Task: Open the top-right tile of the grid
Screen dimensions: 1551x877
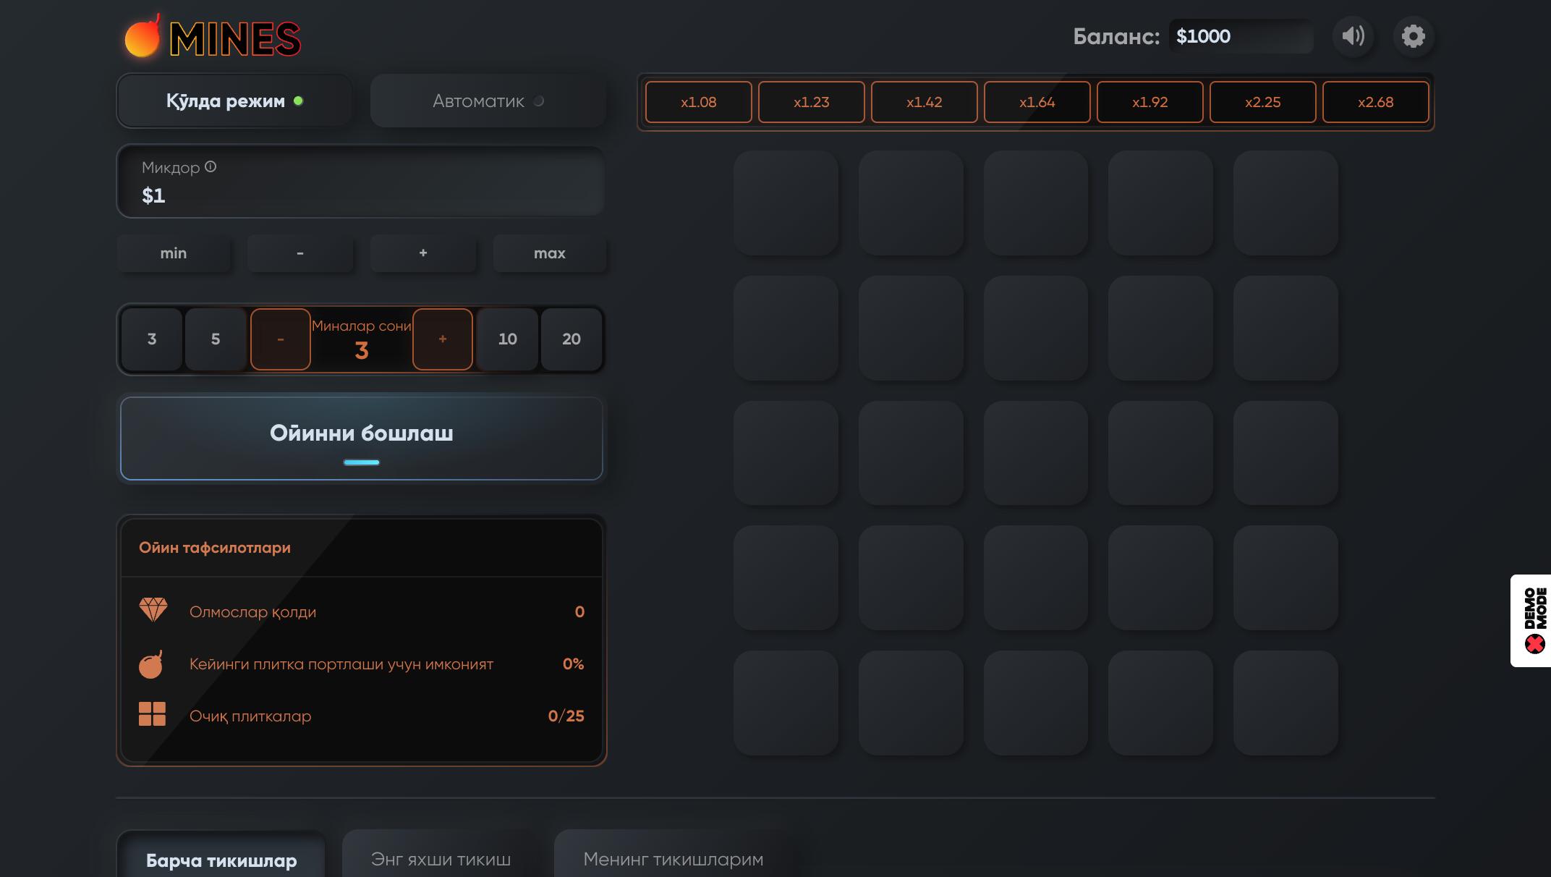Action: coord(1286,203)
